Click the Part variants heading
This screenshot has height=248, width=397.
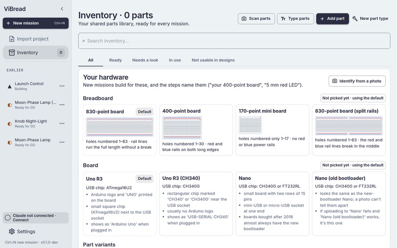coord(99,245)
